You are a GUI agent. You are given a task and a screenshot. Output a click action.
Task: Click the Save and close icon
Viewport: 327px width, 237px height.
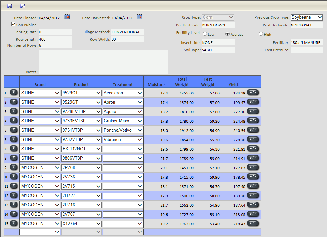click(23, 6)
